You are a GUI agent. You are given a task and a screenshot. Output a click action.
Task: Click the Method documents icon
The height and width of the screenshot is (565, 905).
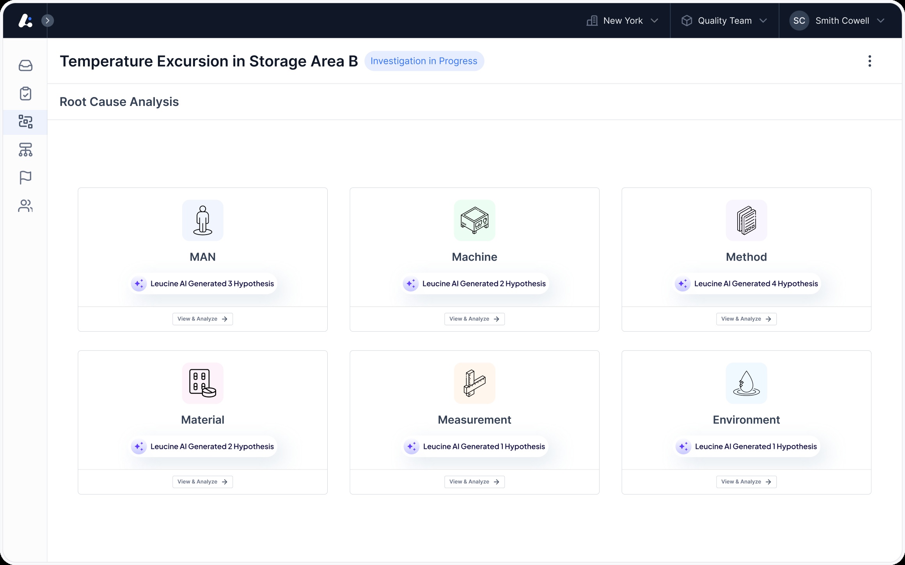(746, 220)
